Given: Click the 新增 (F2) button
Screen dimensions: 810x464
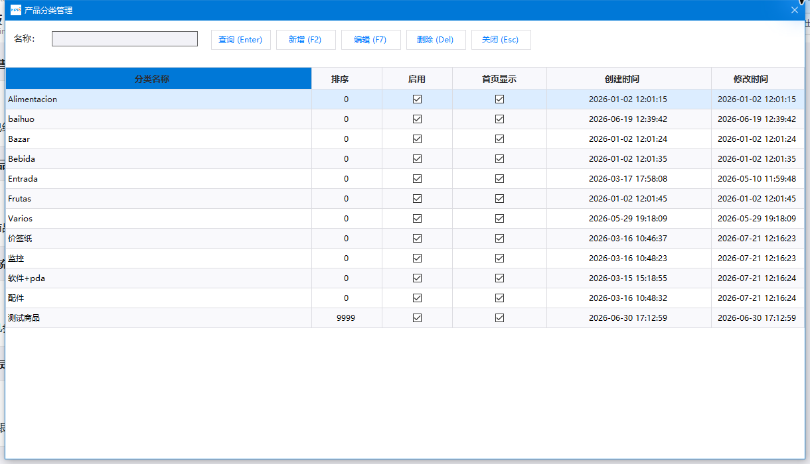Looking at the screenshot, I should (x=306, y=40).
